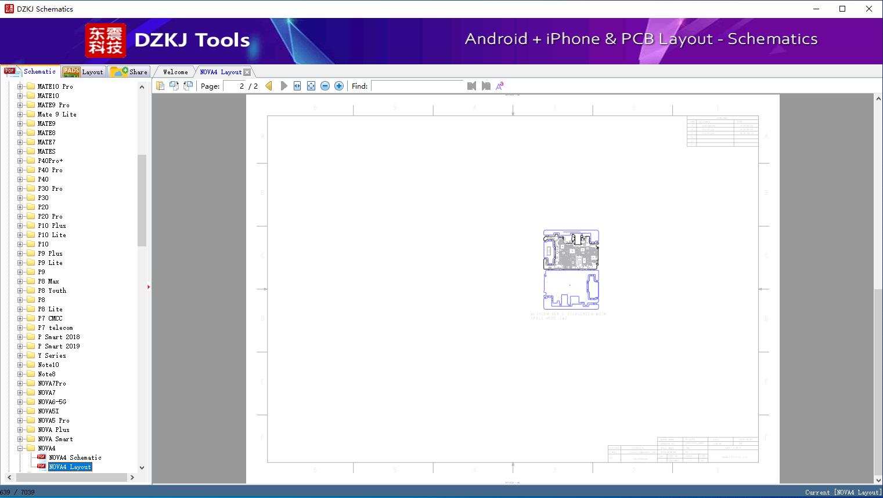This screenshot has height=498, width=883.
Task: Select the NOVA6-5G folder
Action: click(52, 402)
